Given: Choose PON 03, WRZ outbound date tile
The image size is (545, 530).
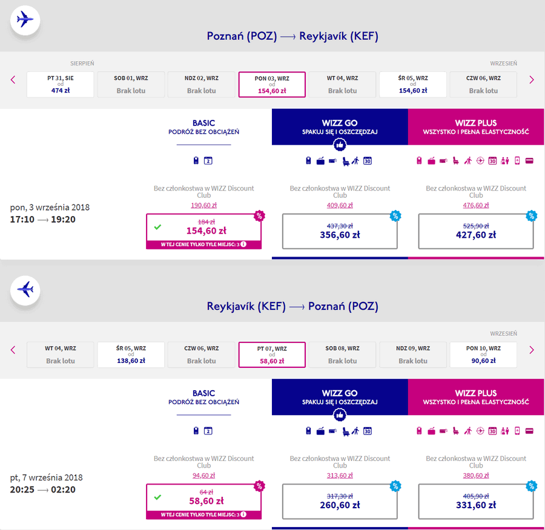Looking at the screenshot, I should pyautogui.click(x=272, y=84).
